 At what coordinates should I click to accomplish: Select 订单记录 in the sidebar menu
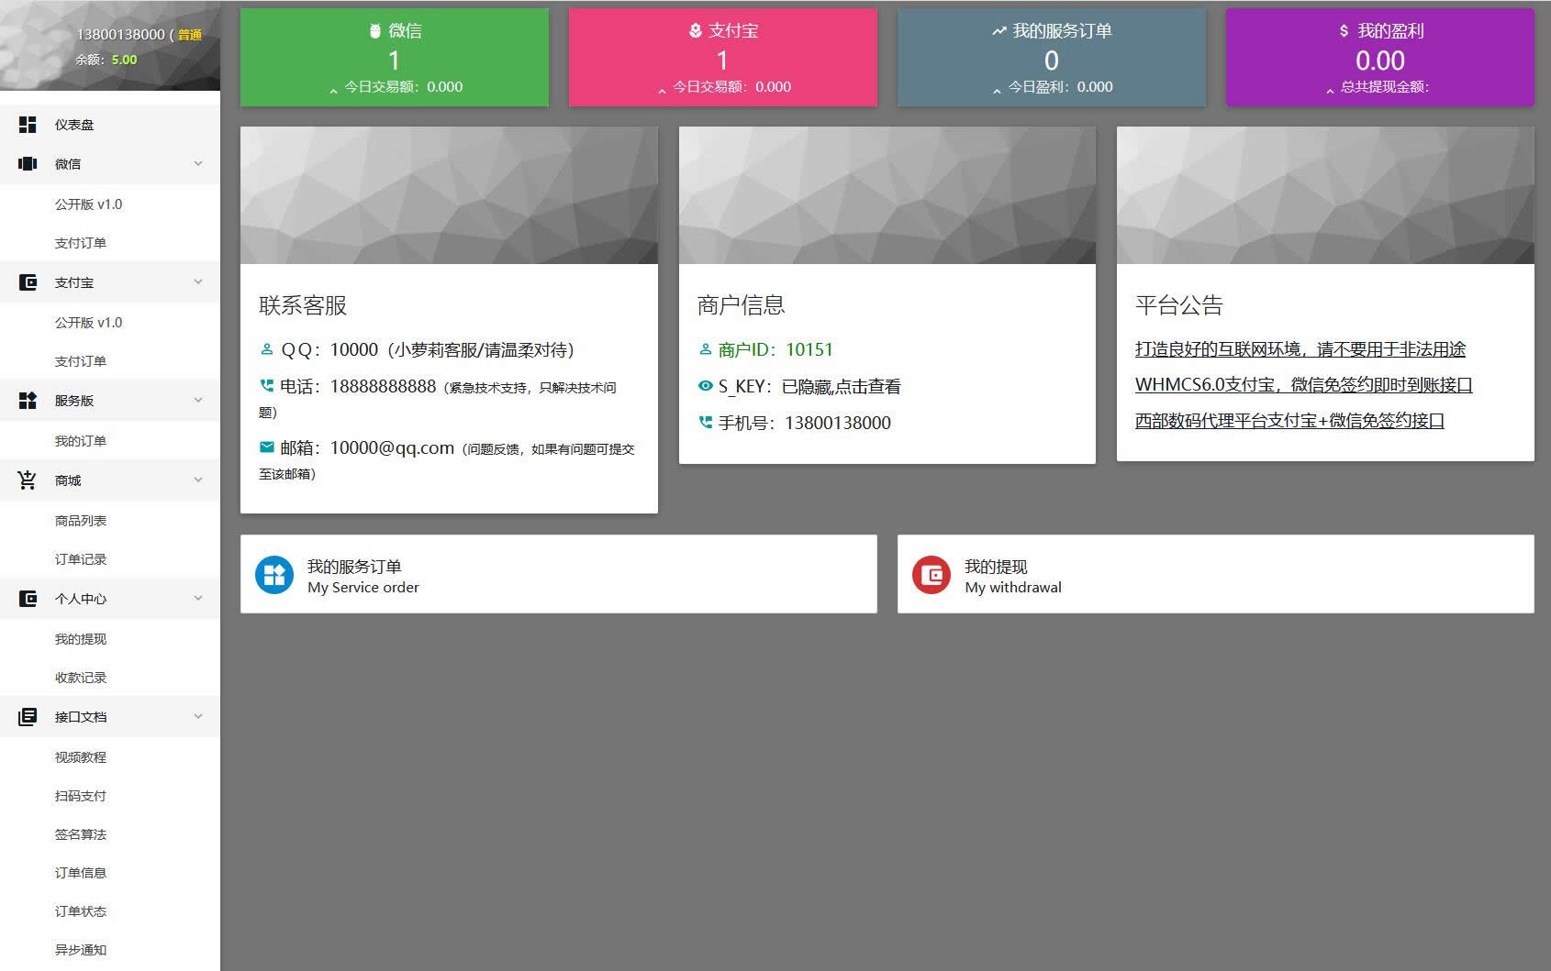coord(81,558)
